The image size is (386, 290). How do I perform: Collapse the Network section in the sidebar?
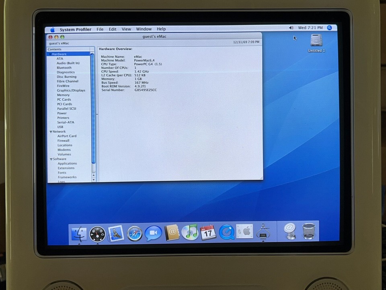[51, 131]
